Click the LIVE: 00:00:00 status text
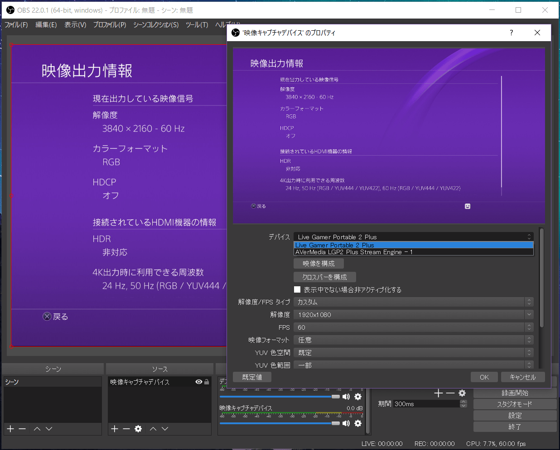560x450 pixels. [382, 444]
